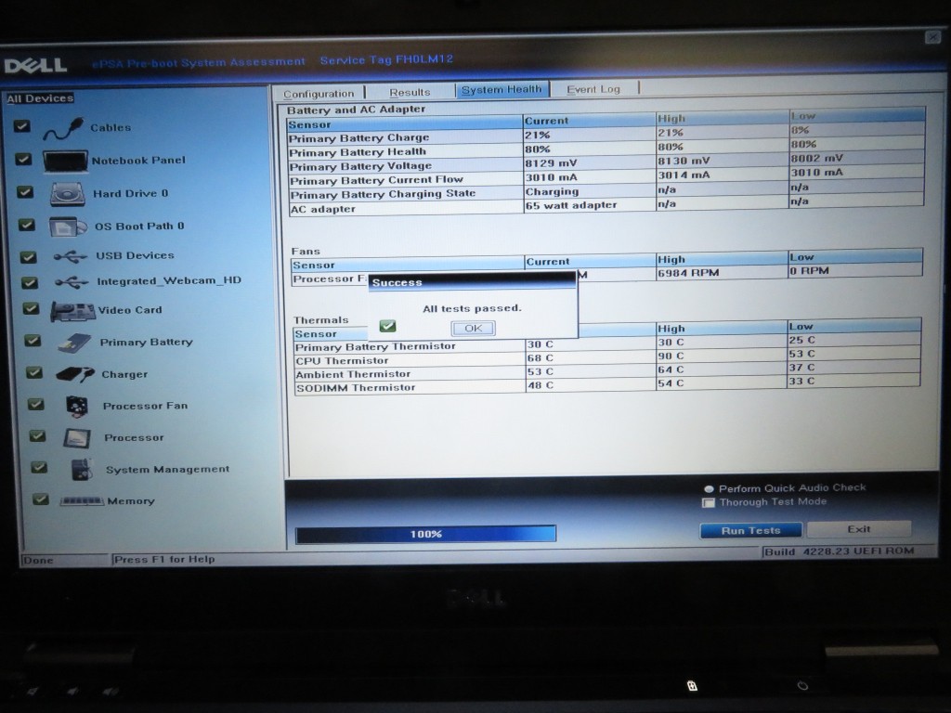Select the Primary Battery Thermistor row
951x713 pixels.
click(x=607, y=344)
